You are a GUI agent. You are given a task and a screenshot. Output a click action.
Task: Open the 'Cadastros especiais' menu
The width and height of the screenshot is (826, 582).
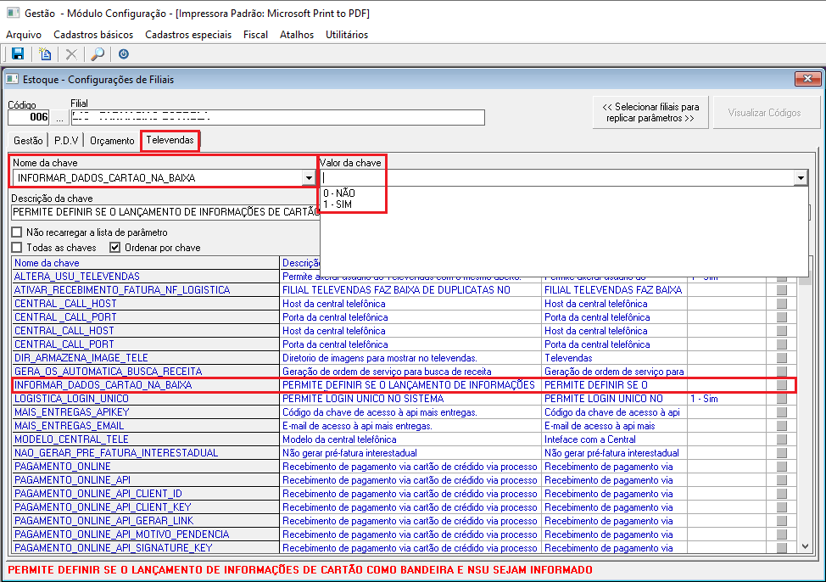pyautogui.click(x=188, y=35)
